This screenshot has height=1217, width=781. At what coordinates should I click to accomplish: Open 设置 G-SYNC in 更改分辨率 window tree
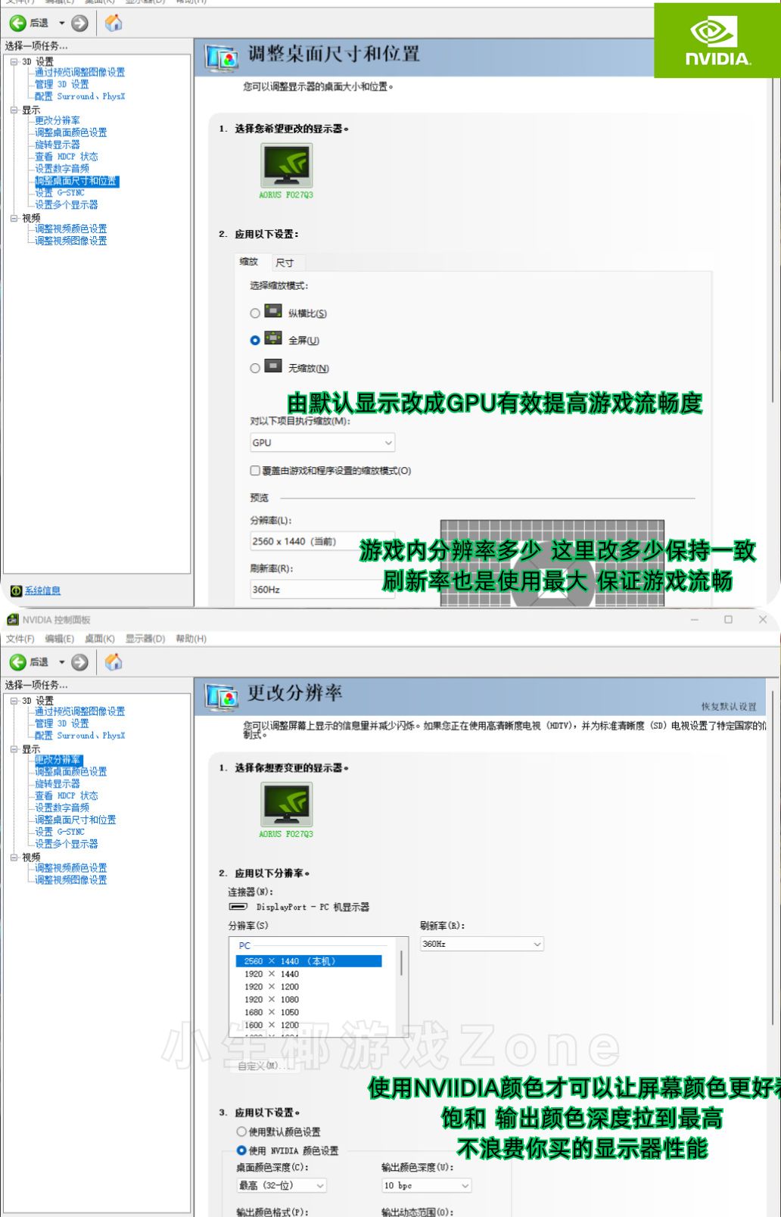[60, 832]
